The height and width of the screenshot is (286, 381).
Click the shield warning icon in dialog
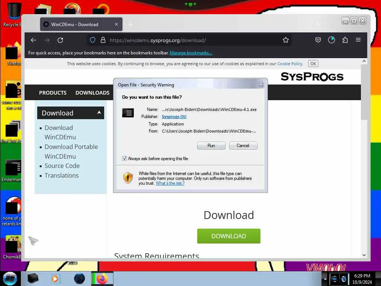click(128, 178)
